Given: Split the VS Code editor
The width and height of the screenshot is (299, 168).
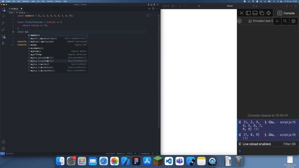Looking at the screenshot, I should [x=153, y=8].
